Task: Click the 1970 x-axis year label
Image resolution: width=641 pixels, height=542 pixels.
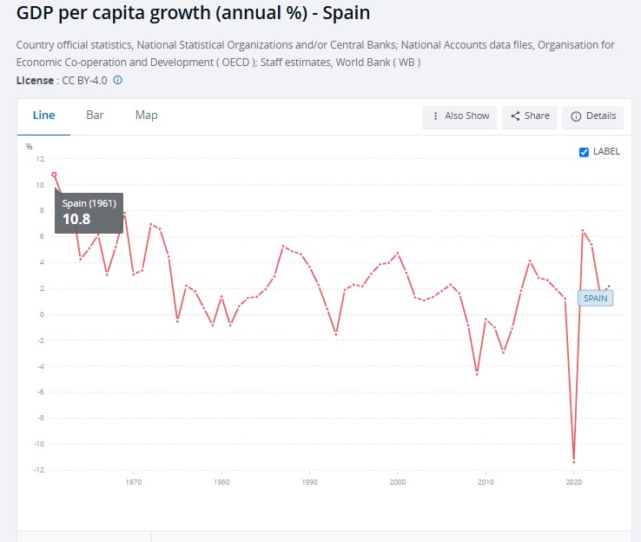Action: (x=134, y=481)
